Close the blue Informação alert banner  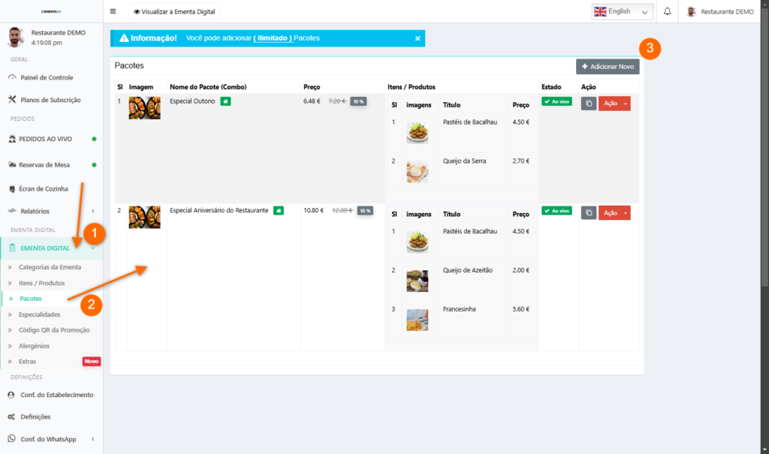point(418,38)
